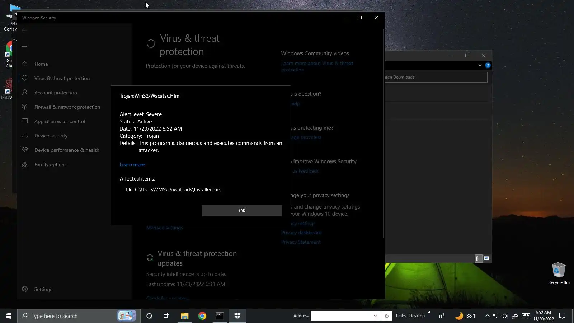
Task: Click the refresh icon beside protection updates
Action: click(150, 258)
